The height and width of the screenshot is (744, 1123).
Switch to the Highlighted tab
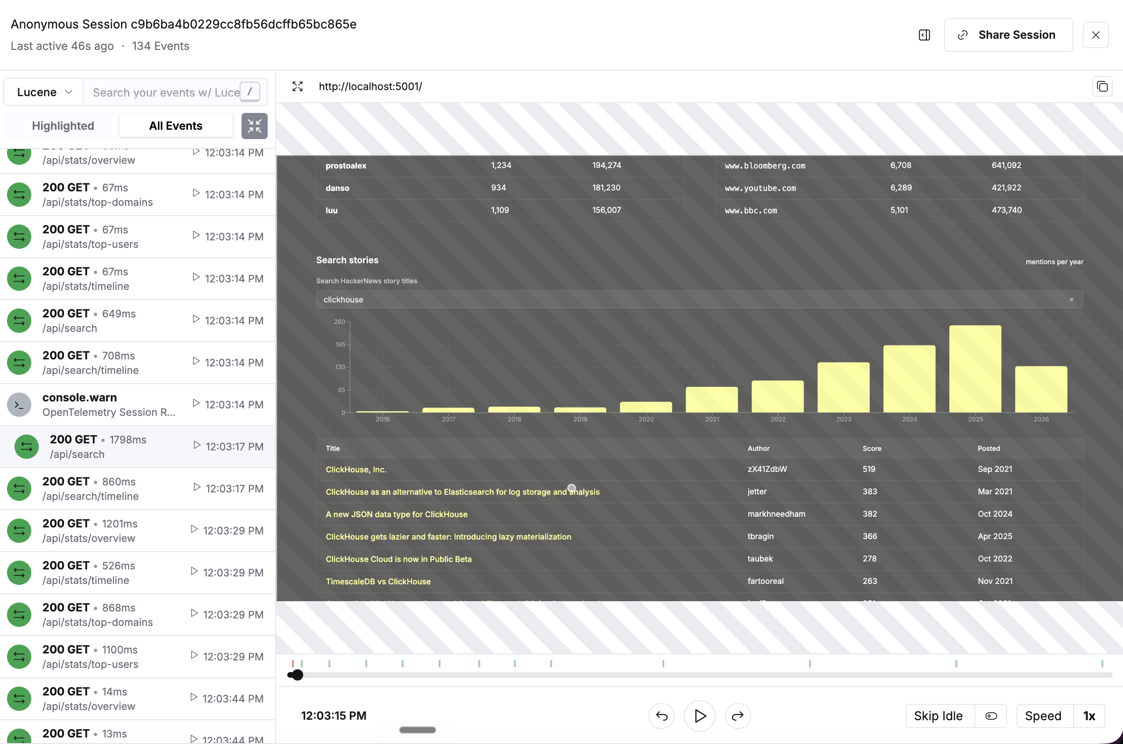[x=63, y=126]
